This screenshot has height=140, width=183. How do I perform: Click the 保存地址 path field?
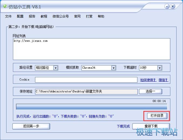coord(86,92)
